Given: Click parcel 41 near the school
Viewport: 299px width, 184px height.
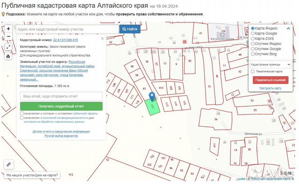Looking at the screenshot, I should 200,33.
